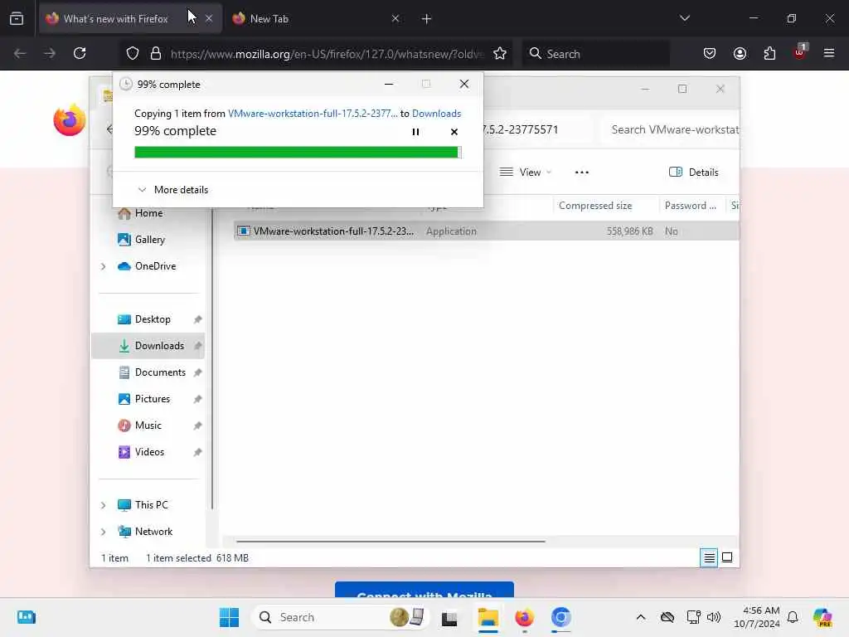Close the New Tab tab
Screen dimensions: 849x637
pos(395,19)
